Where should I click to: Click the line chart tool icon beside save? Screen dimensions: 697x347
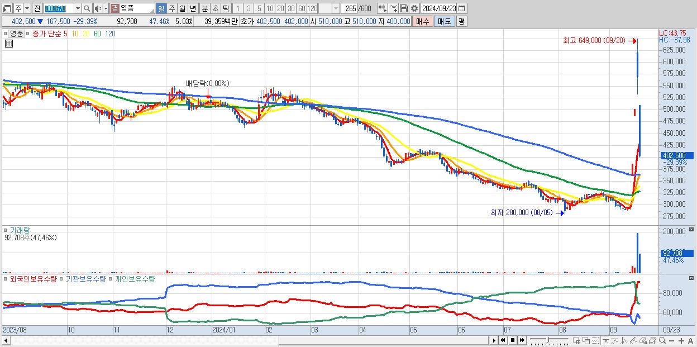pos(393,8)
